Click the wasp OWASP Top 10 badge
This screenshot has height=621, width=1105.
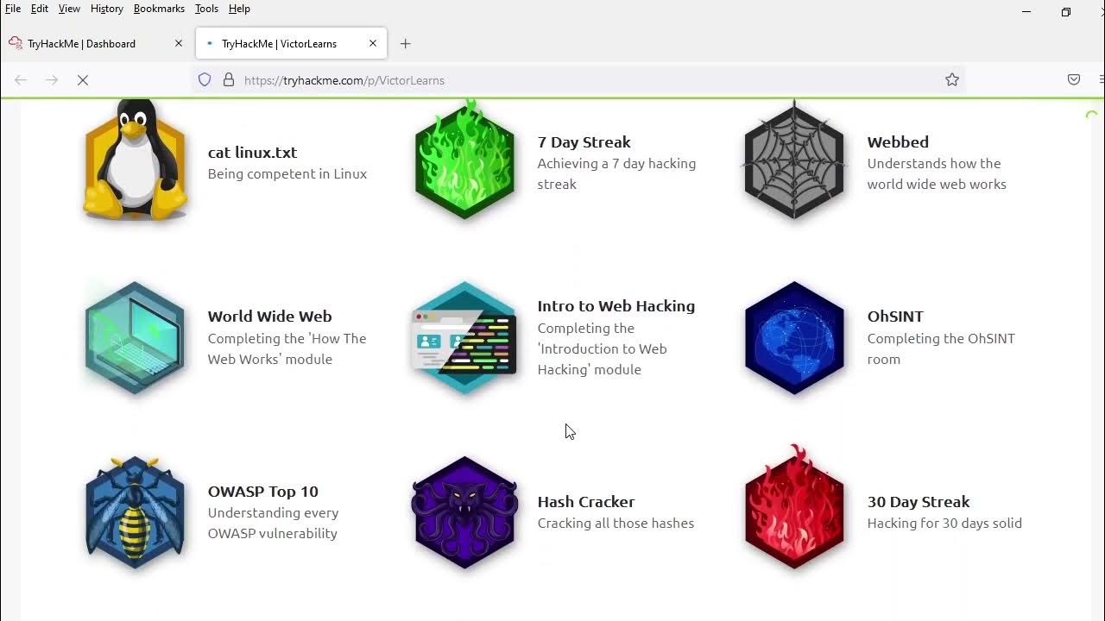pos(135,512)
